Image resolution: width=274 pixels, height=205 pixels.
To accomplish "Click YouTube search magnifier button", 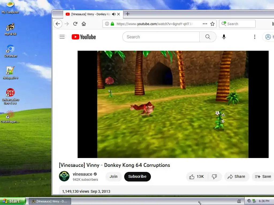I will (x=208, y=37).
